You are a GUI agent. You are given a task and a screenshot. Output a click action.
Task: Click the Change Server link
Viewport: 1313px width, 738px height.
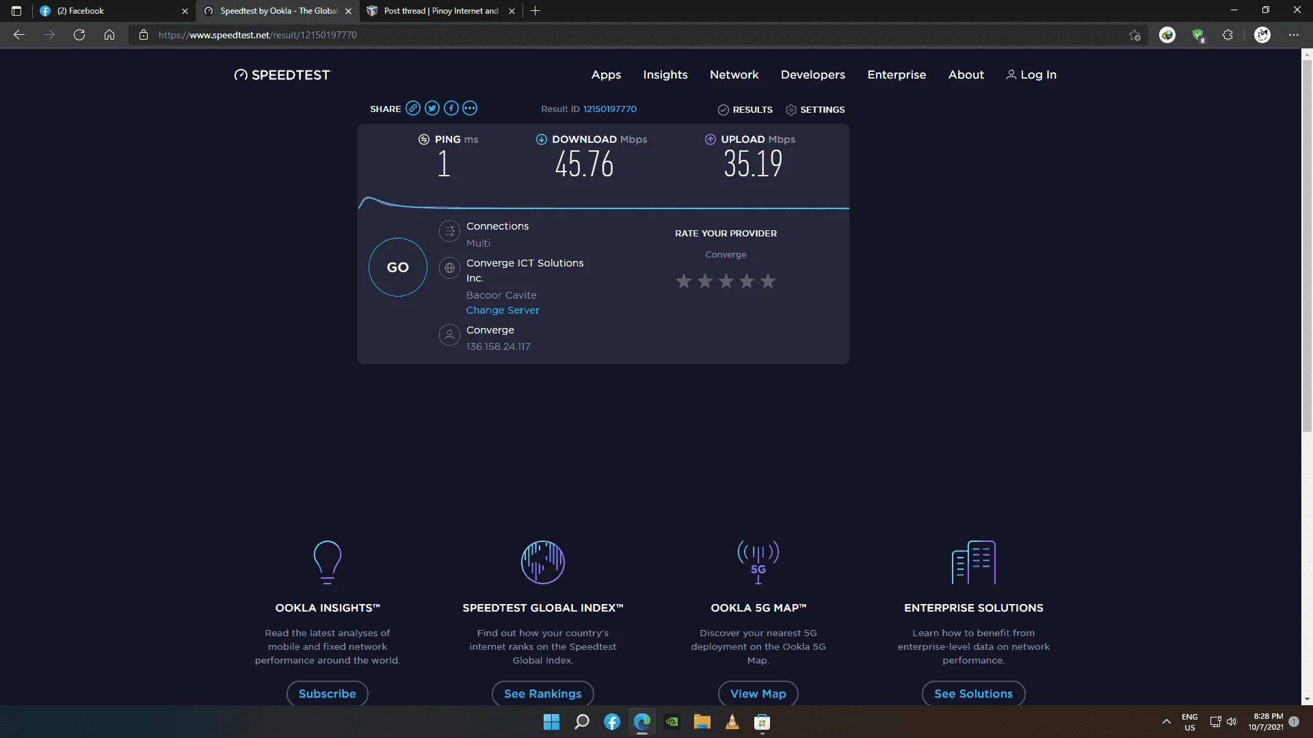click(x=503, y=310)
